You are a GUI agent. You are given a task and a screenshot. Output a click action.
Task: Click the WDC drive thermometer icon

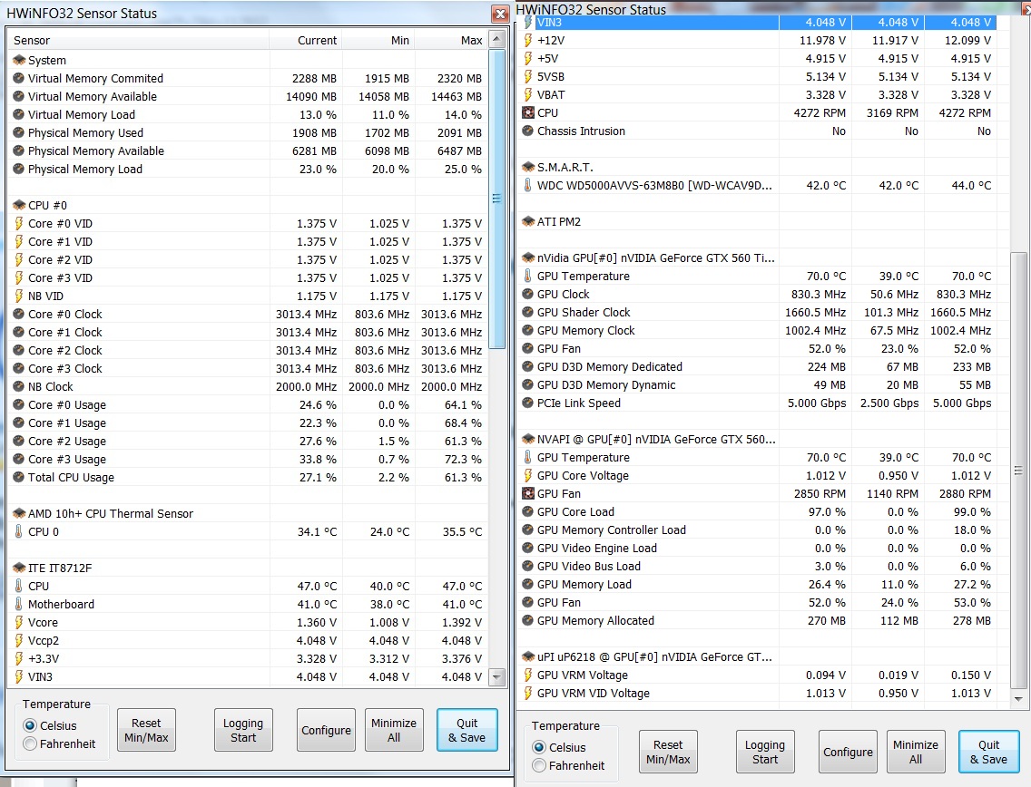pos(527,185)
